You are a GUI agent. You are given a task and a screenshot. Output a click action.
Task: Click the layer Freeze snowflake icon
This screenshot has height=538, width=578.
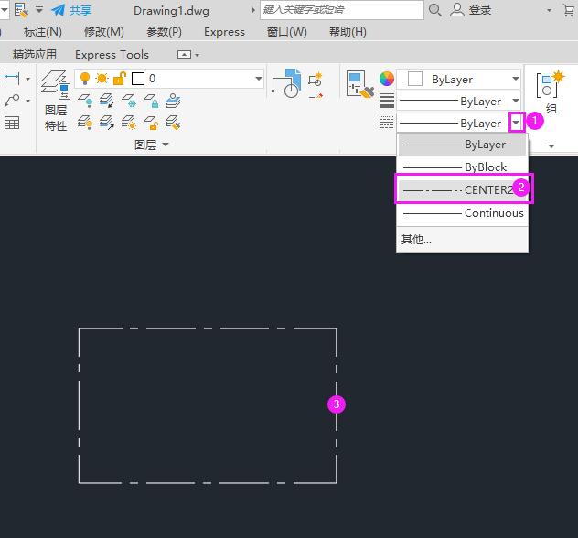point(129,101)
